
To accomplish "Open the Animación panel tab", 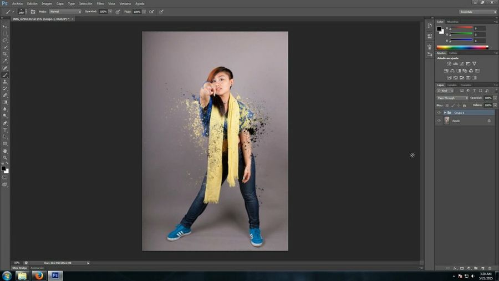I will (37, 268).
